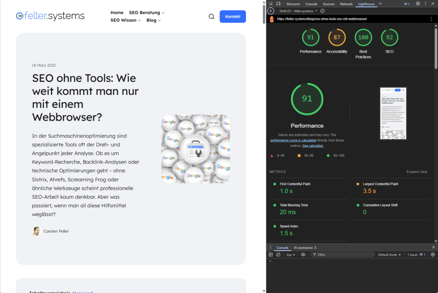Click the First Contentful Paint metric
This screenshot has width=438, height=293.
(309, 188)
